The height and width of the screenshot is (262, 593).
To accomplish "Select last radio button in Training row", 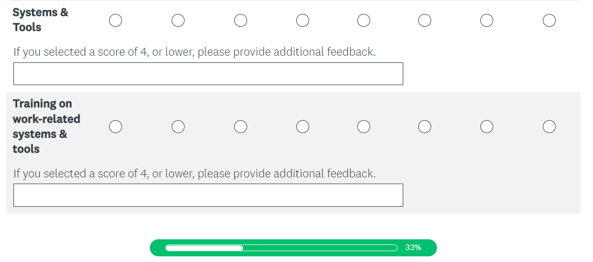I will point(549,126).
